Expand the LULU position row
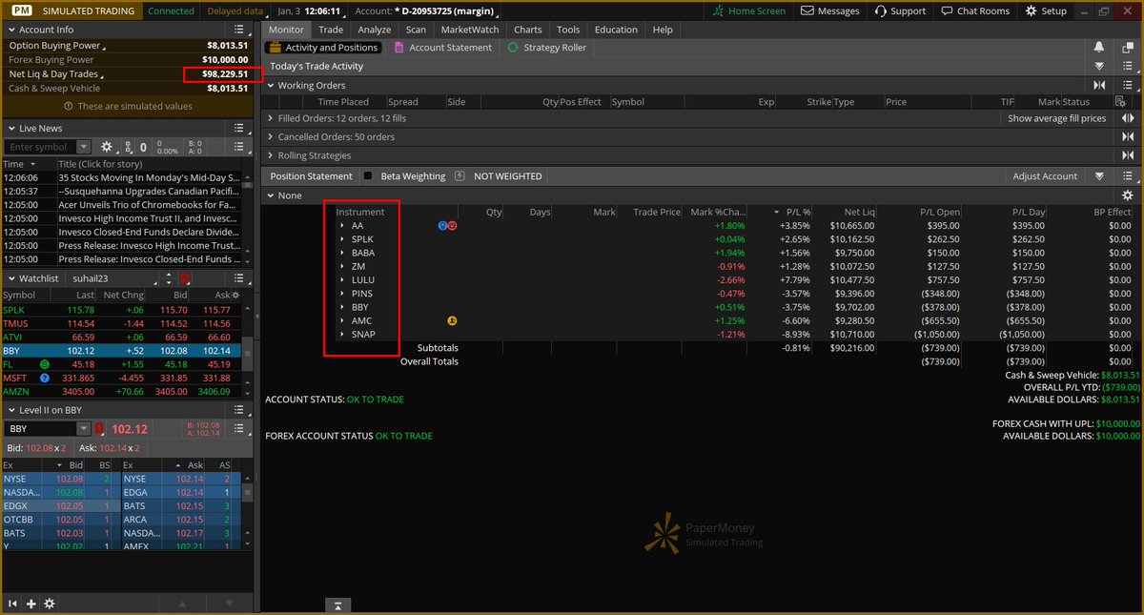The height and width of the screenshot is (615, 1144). [x=341, y=280]
